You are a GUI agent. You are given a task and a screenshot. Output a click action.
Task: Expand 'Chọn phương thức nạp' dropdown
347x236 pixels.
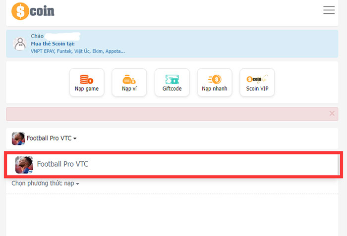46,183
